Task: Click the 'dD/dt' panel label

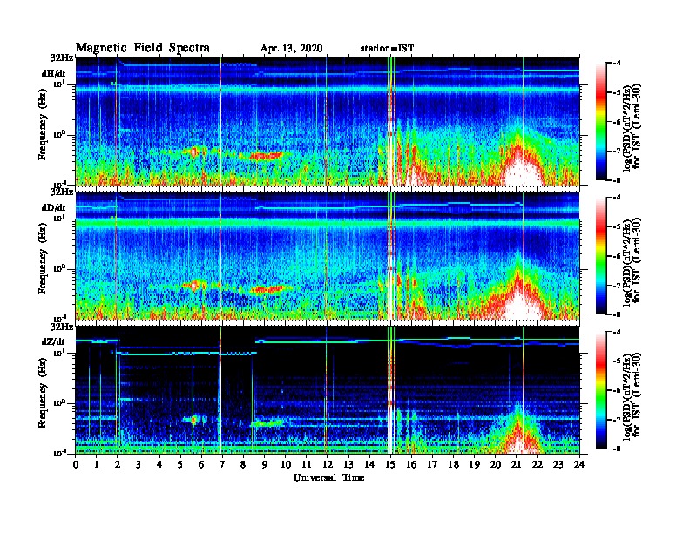Action: (x=54, y=207)
